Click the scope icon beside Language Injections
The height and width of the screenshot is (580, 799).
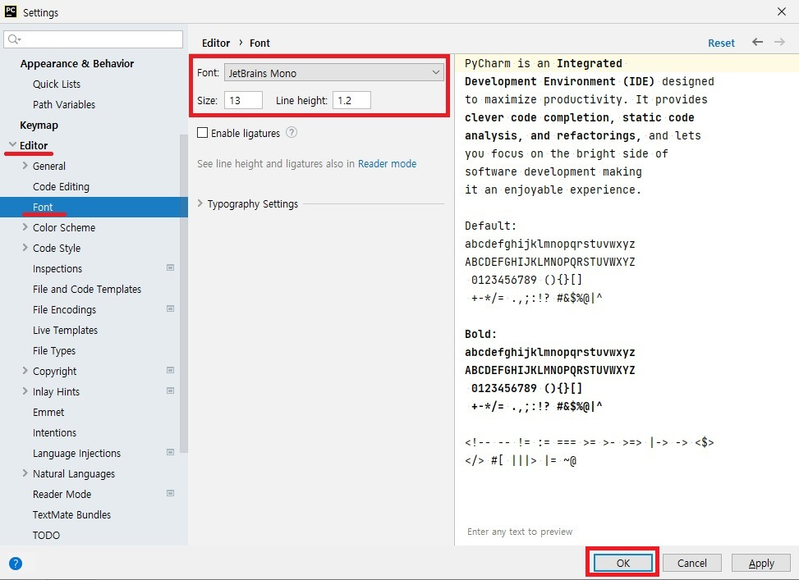(171, 453)
